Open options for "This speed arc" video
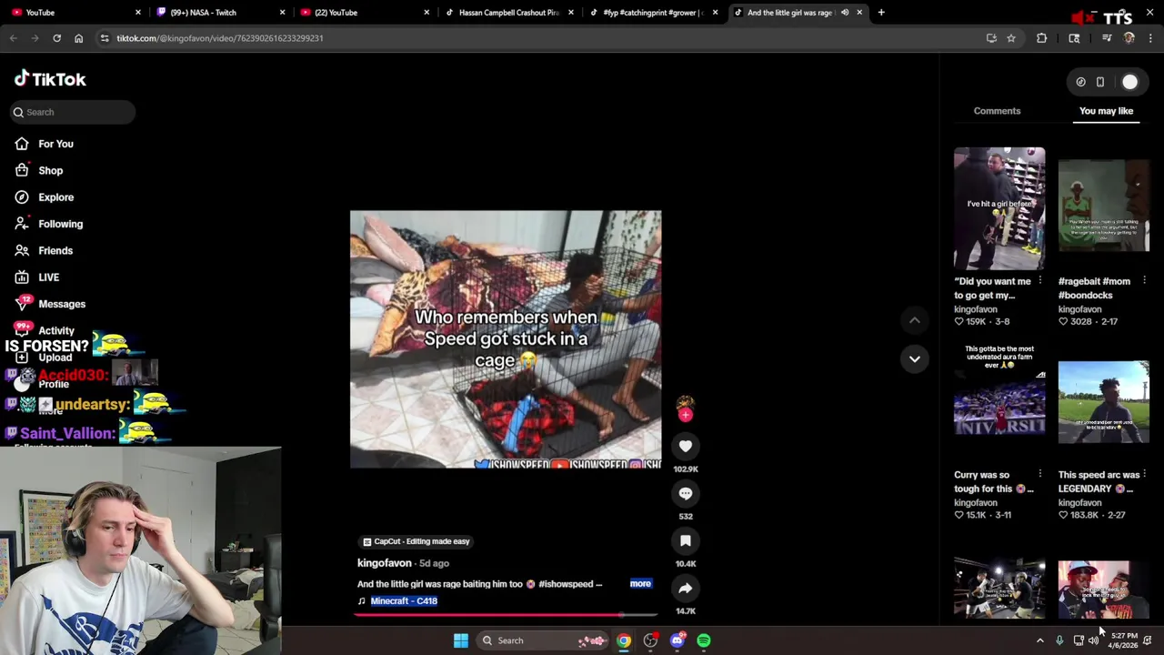The height and width of the screenshot is (655, 1164). coord(1144,475)
